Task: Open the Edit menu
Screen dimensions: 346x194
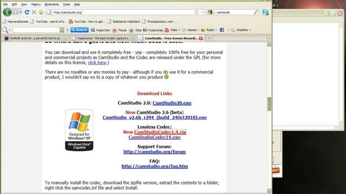Action: (x=15, y=4)
